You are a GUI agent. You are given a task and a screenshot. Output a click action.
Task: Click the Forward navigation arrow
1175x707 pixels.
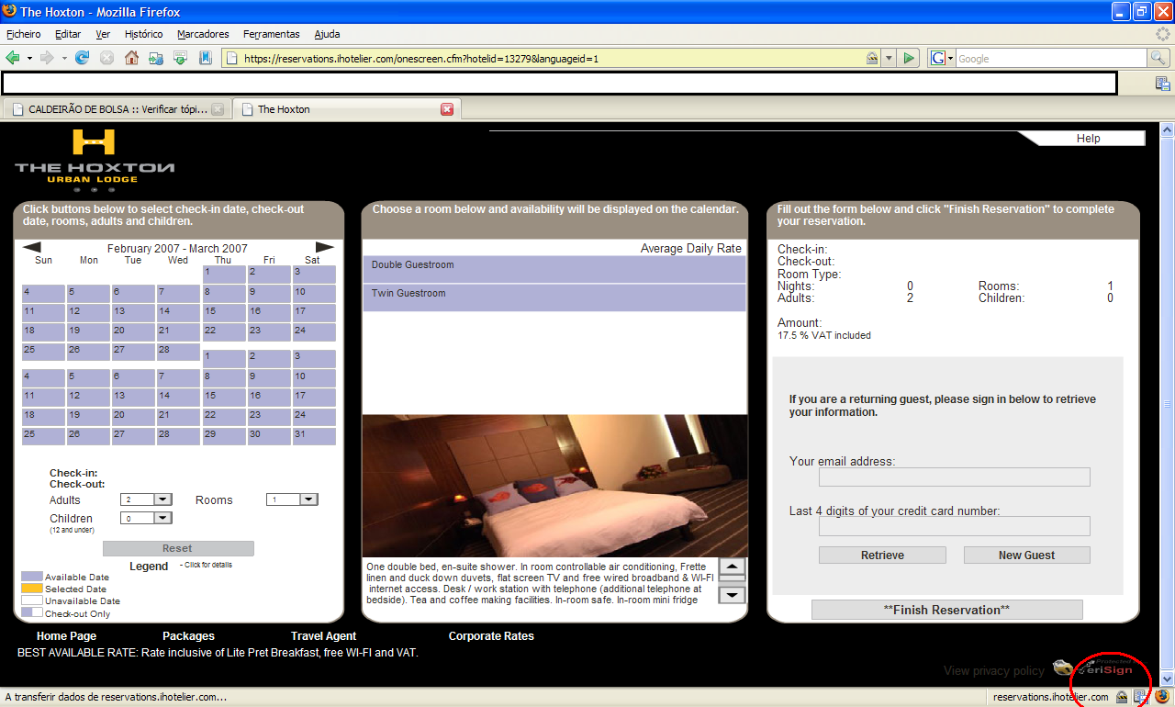[x=47, y=58]
